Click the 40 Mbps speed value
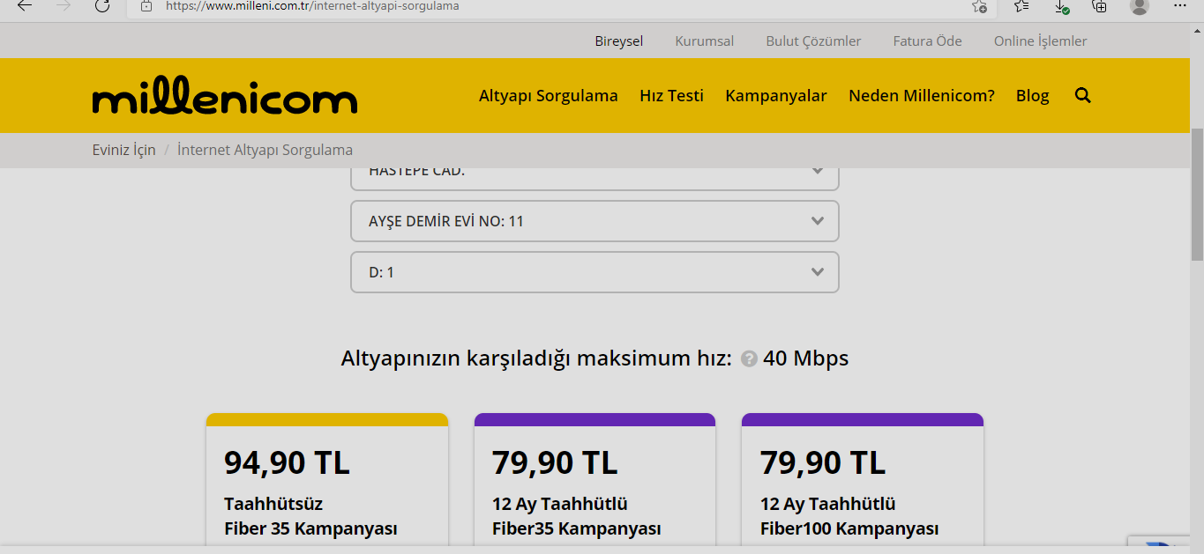1204x554 pixels. 806,358
